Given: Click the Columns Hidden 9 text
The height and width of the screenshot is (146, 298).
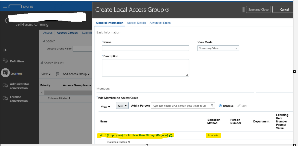Looking at the screenshot, I should pyautogui.click(x=118, y=142).
